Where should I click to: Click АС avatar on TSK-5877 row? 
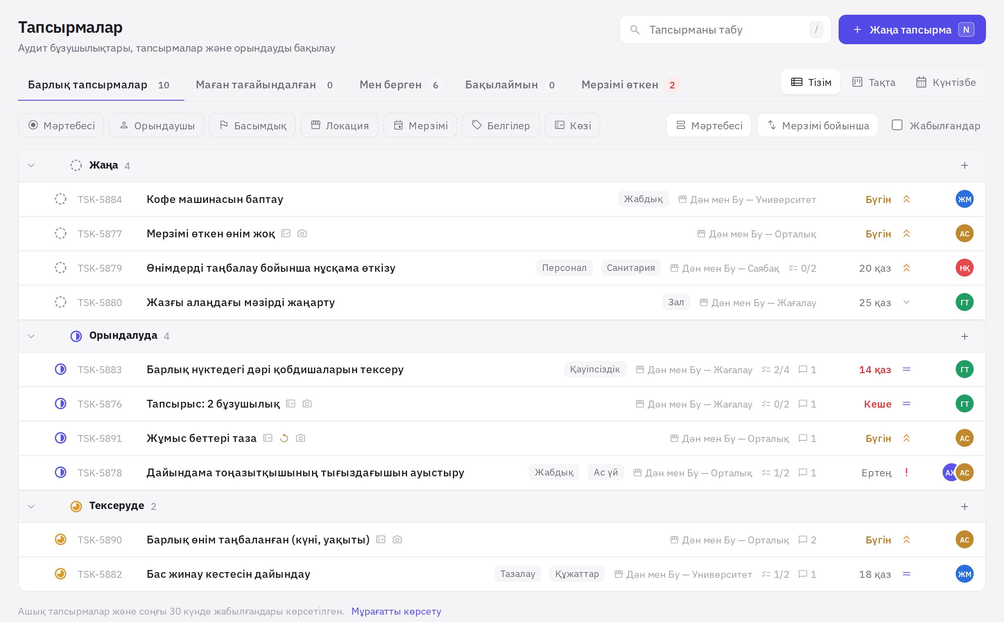[x=964, y=234]
